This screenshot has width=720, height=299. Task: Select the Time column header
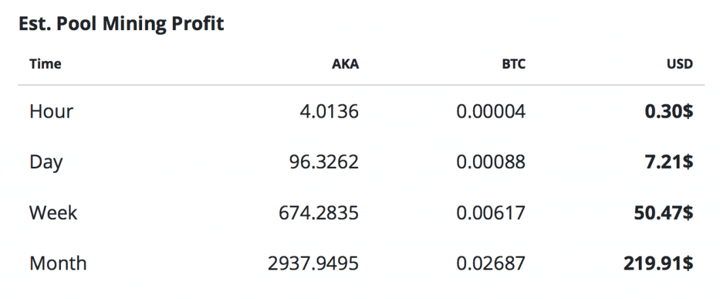point(45,64)
